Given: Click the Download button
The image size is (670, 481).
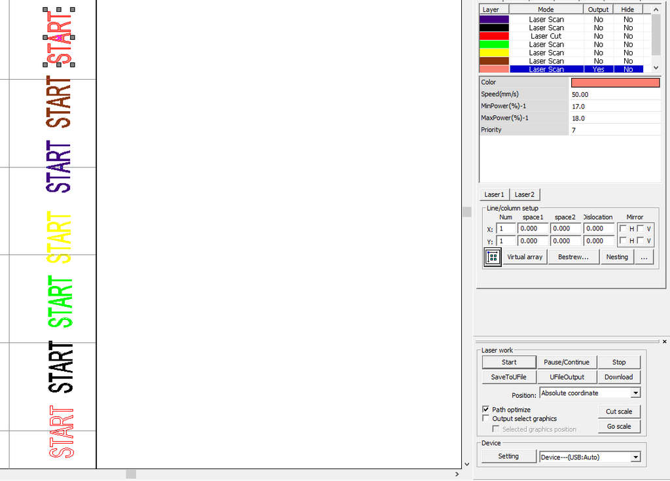Looking at the screenshot, I should click(x=619, y=377).
